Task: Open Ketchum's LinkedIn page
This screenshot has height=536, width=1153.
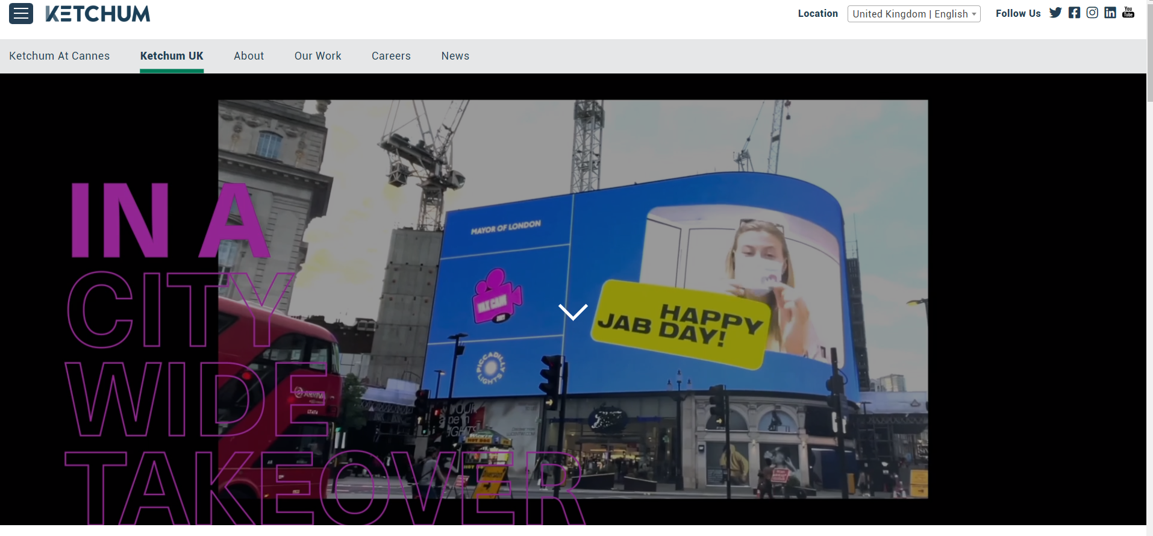Action: click(x=1110, y=13)
